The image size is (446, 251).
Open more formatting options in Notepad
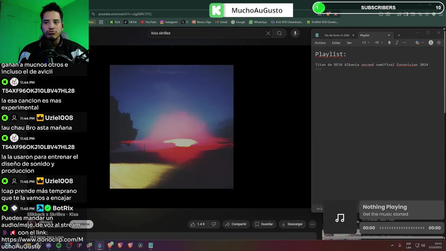point(404,43)
